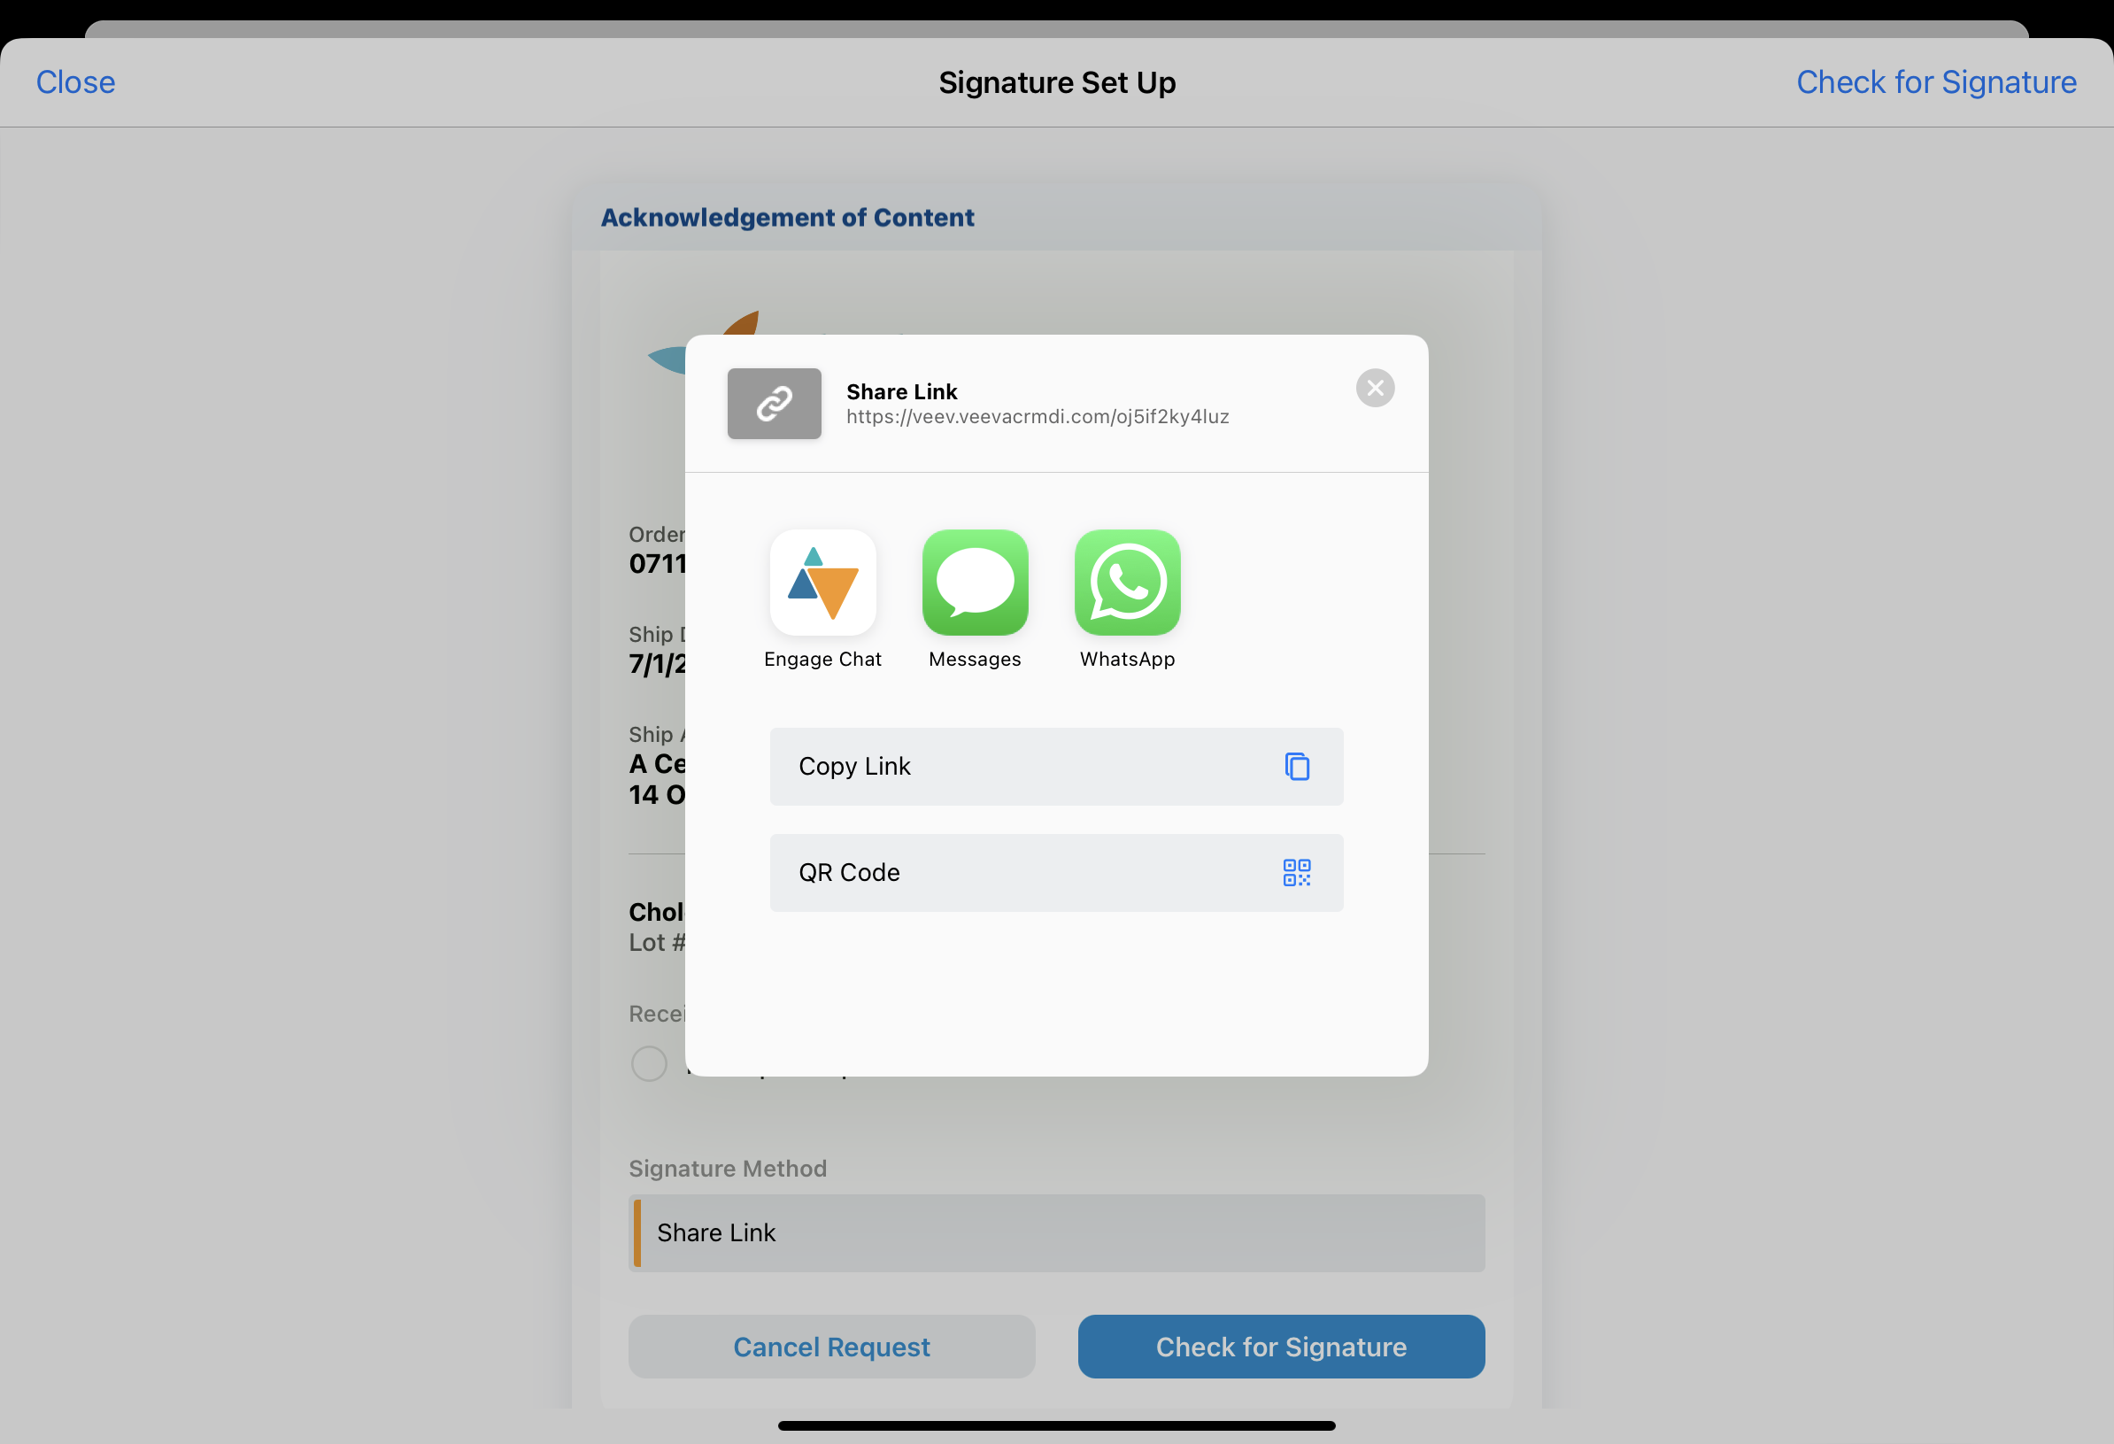This screenshot has width=2114, height=1444.
Task: Open Engage Chat share option
Action: [822, 583]
